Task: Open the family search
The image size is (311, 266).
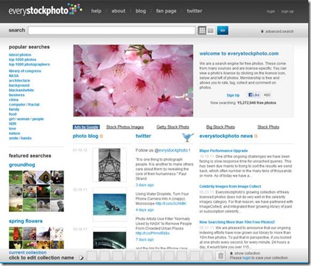Action: click(14, 110)
